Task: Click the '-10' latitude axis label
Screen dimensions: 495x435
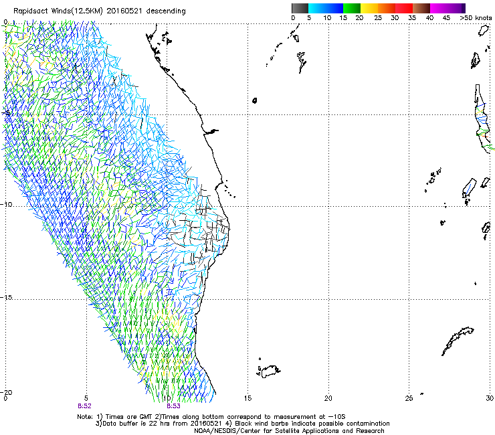Action: point(6,204)
